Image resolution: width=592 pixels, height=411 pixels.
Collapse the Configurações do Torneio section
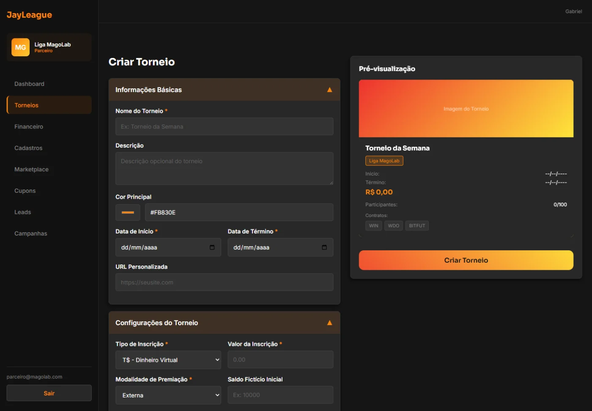click(329, 323)
